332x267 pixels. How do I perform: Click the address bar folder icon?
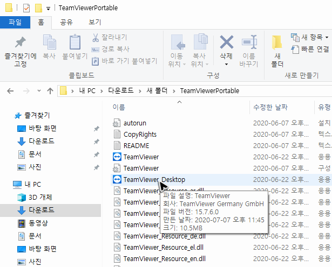(63, 91)
